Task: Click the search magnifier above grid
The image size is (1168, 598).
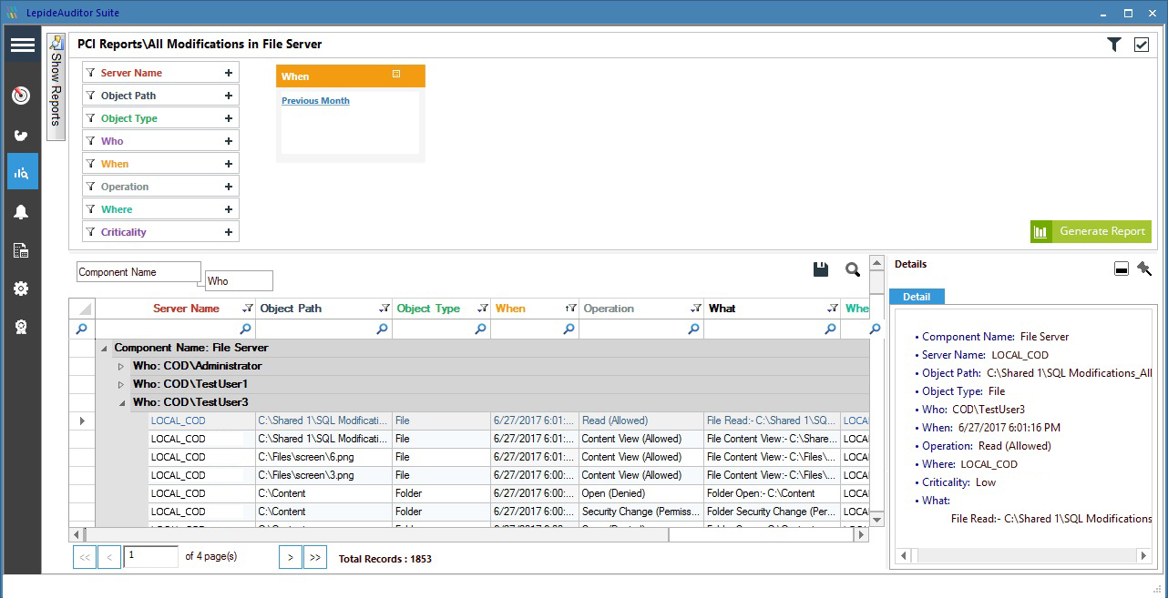Action: click(853, 269)
